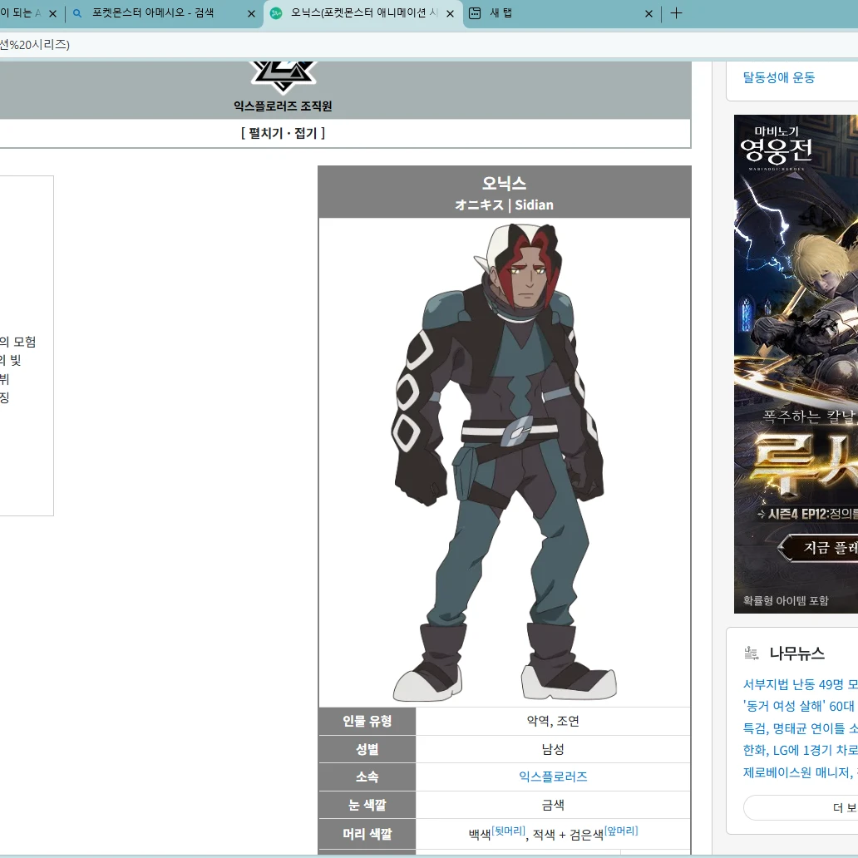Click the 더 보기 news button
This screenshot has height=858, width=858.
click(x=801, y=807)
